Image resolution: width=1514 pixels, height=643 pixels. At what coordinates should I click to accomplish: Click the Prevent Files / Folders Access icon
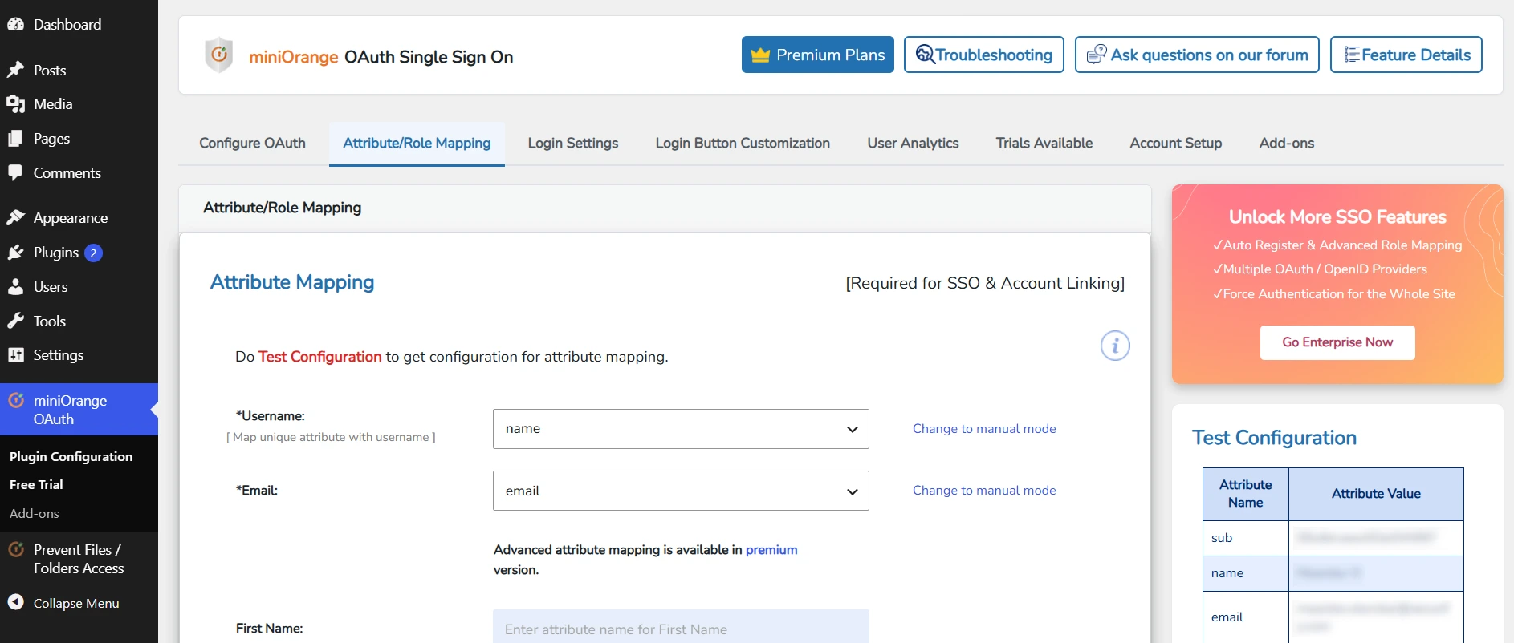point(16,550)
